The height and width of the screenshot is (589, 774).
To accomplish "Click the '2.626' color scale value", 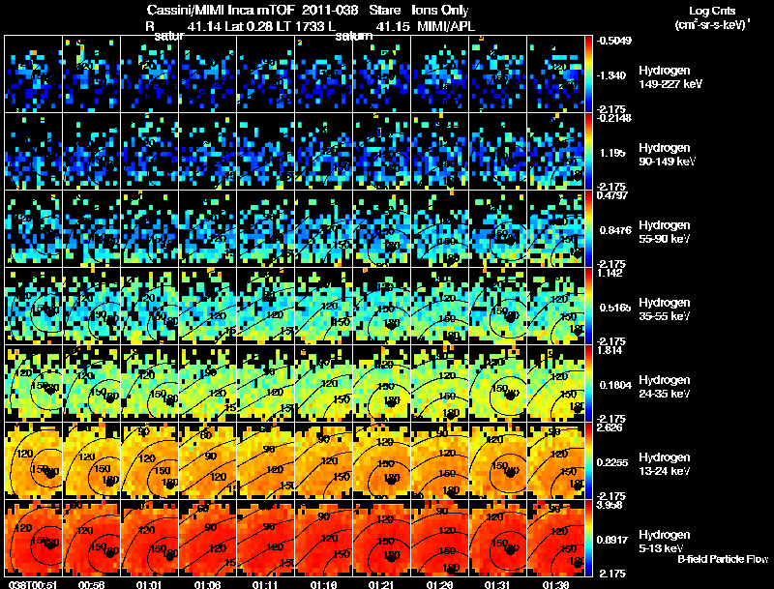I will tap(610, 427).
